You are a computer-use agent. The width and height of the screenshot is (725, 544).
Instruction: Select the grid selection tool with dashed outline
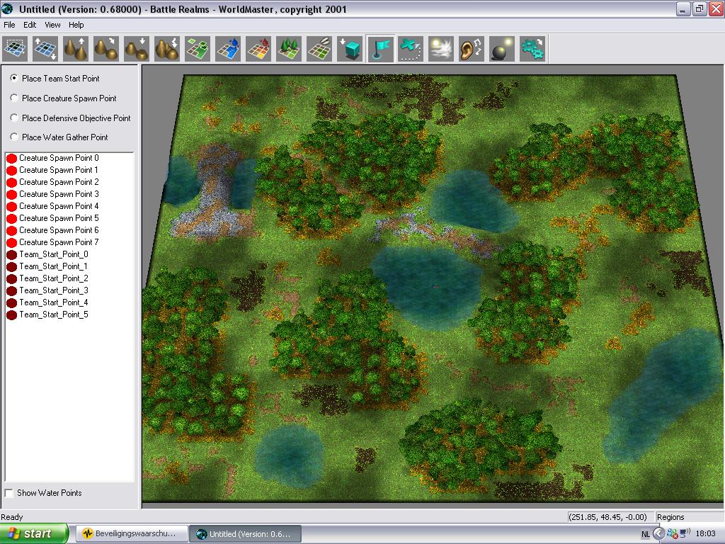pos(15,49)
